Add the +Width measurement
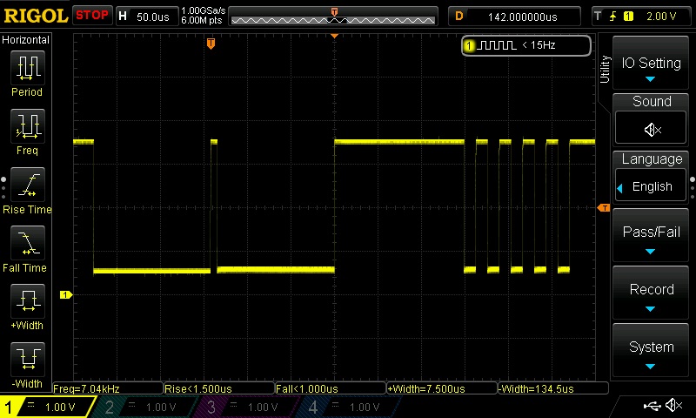 (x=27, y=302)
